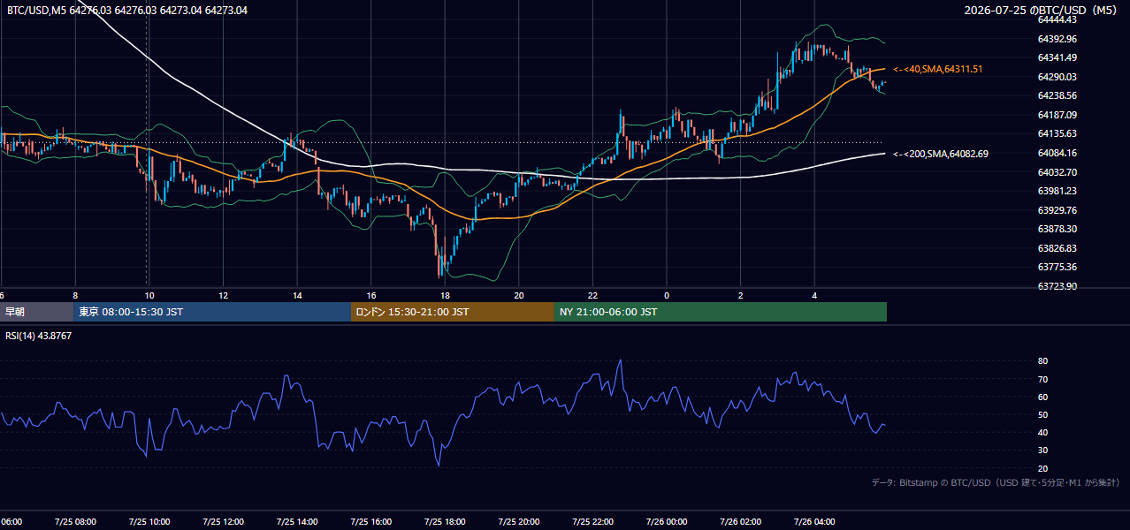This screenshot has height=530, width=1130.
Task: Click the 7/25 20:00 date label
Action: coord(519,522)
